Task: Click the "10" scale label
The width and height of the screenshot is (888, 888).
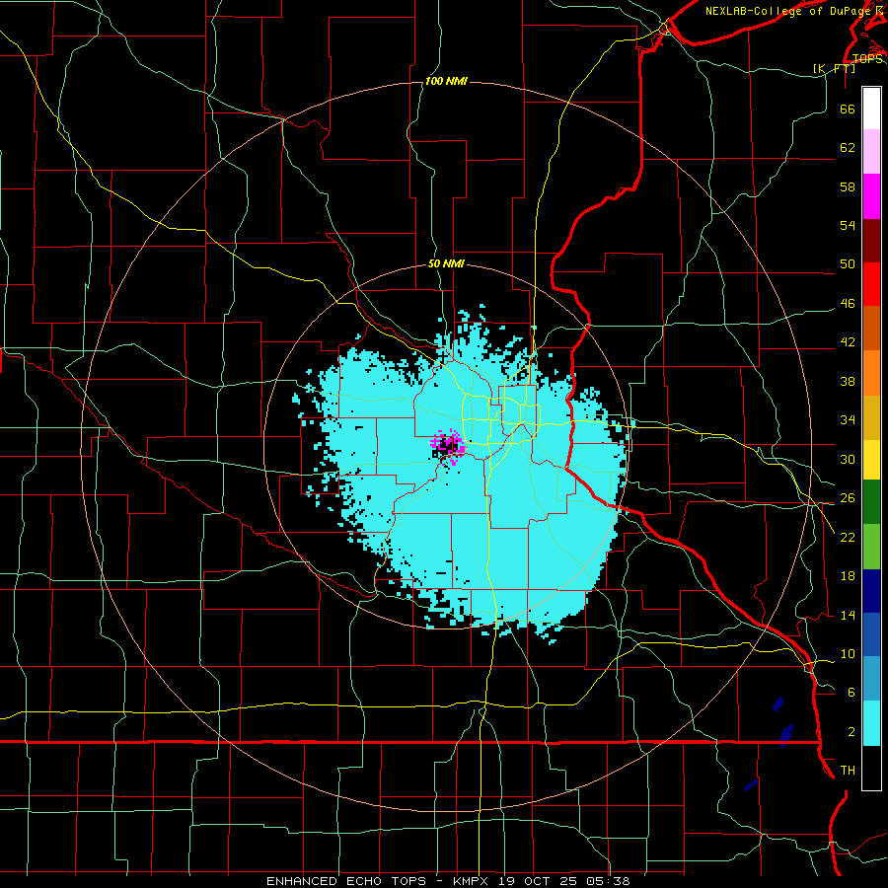Action: [848, 653]
